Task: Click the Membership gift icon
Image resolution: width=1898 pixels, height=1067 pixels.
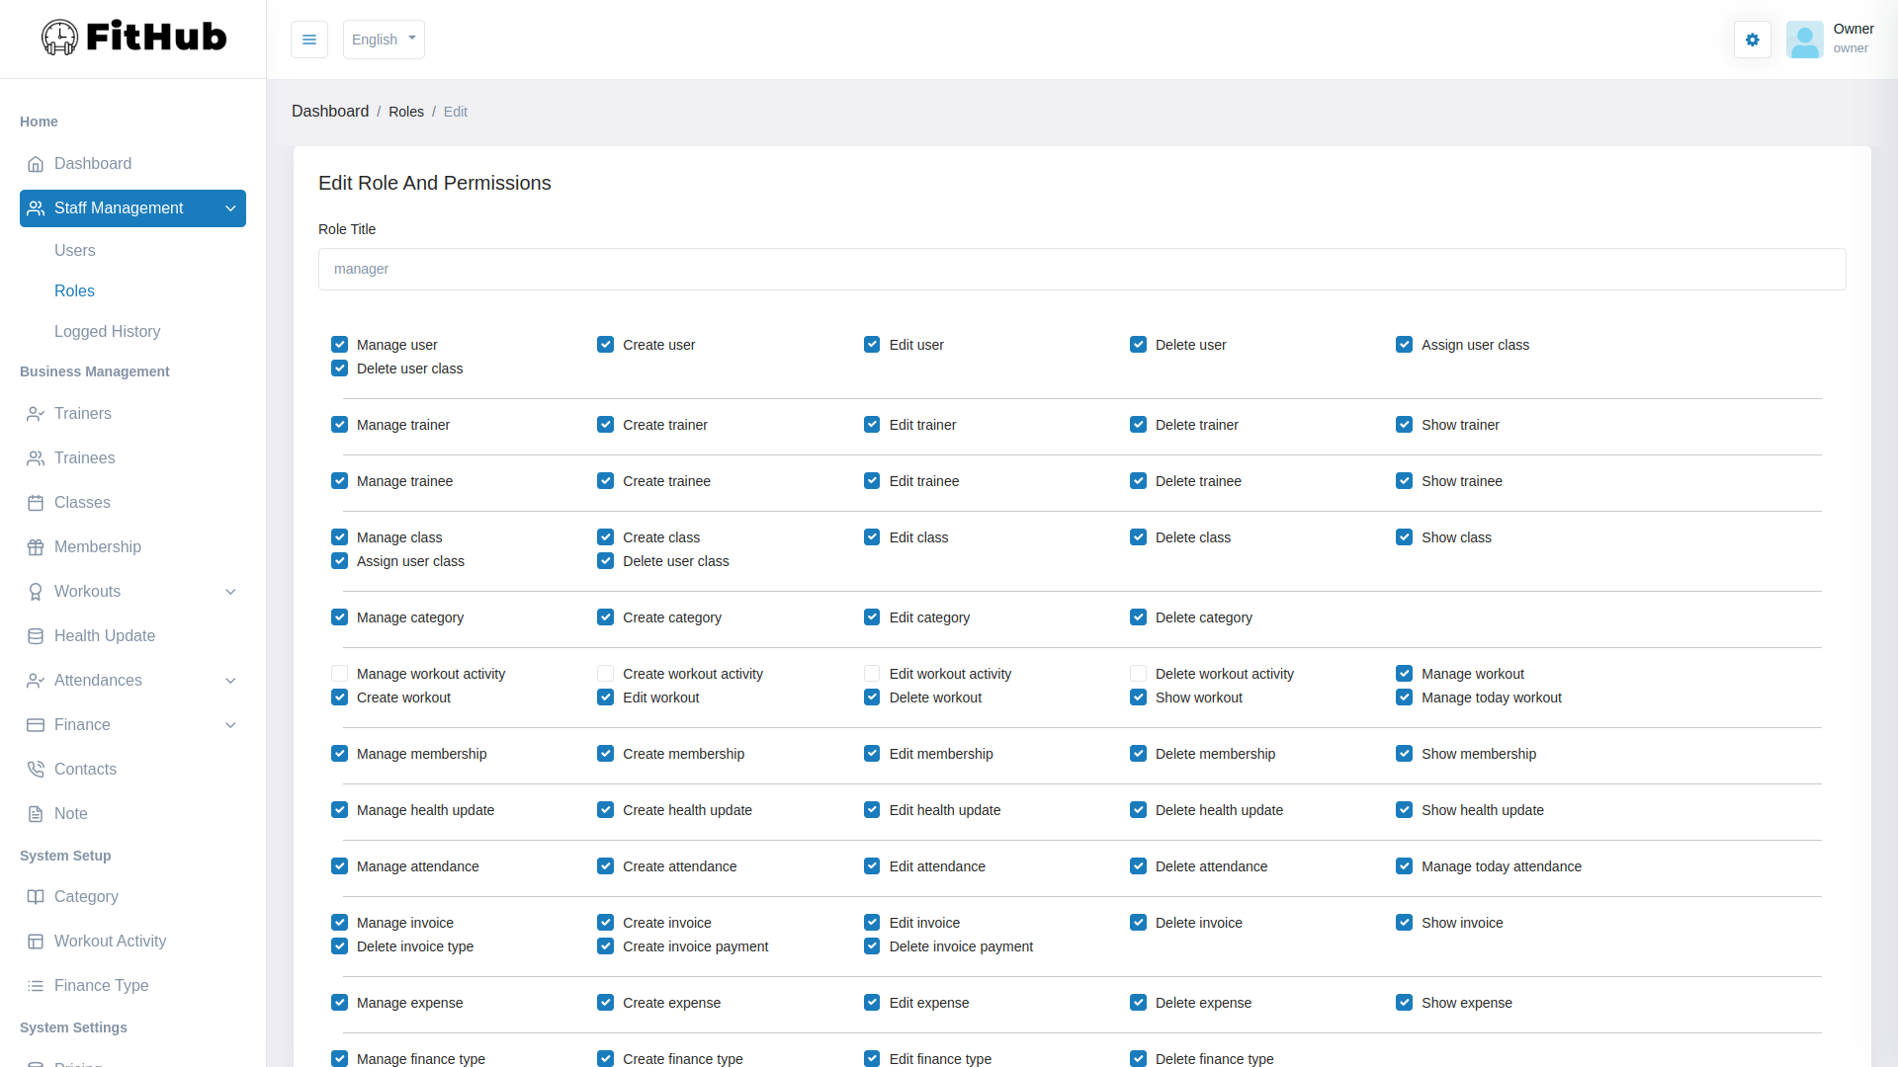Action: tap(36, 547)
